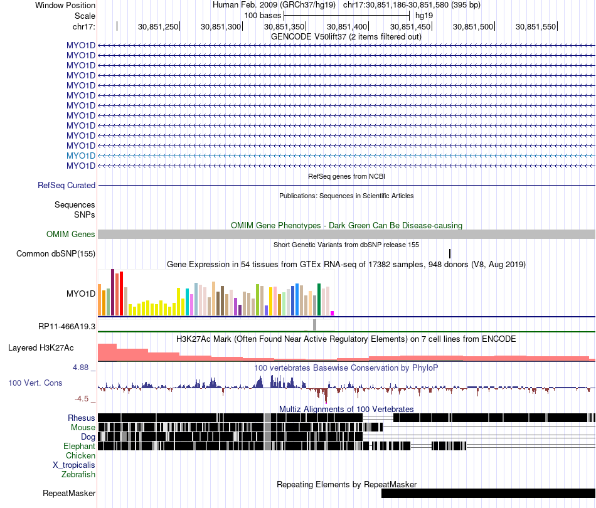The width and height of the screenshot is (596, 508).
Task: Click the RP11-466A19.3 label
Action: (67, 326)
